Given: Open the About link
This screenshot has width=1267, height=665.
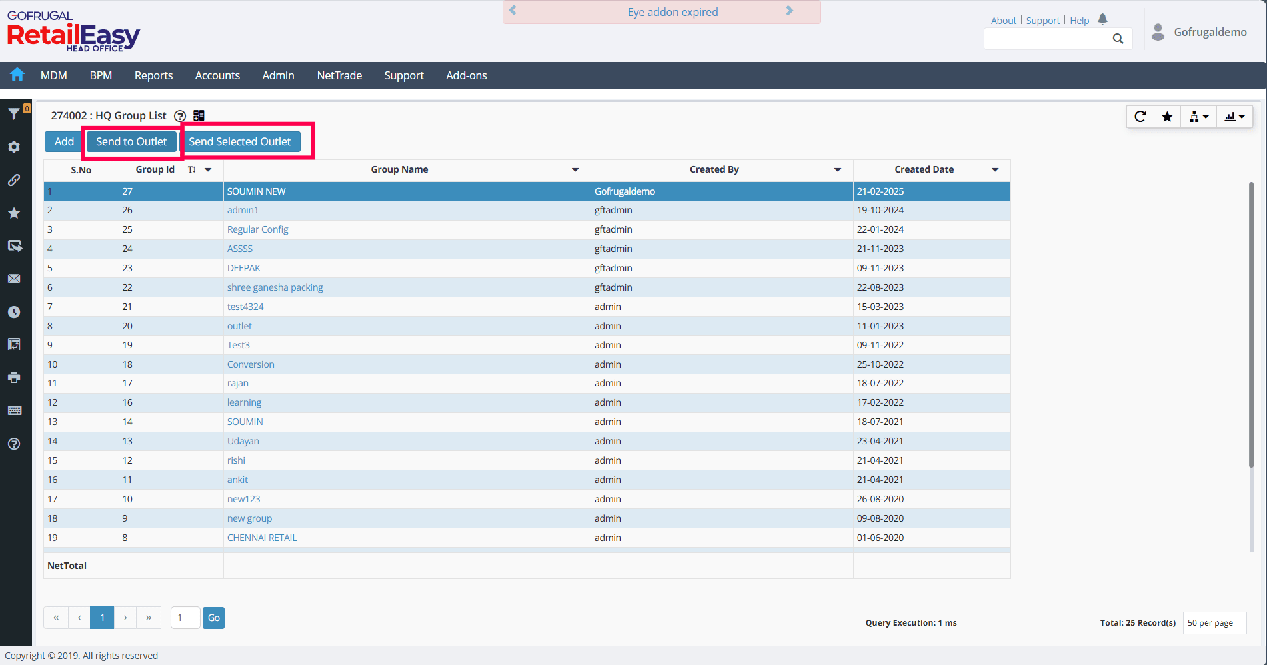Looking at the screenshot, I should pos(1003,21).
